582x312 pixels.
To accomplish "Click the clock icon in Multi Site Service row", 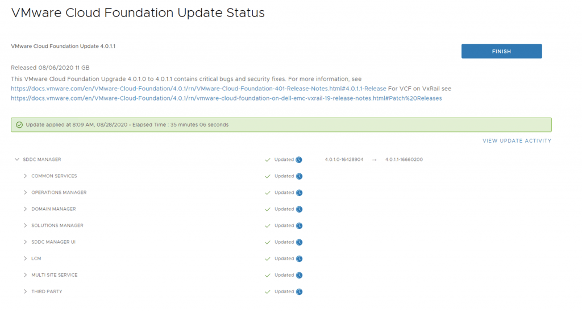I will 299,275.
